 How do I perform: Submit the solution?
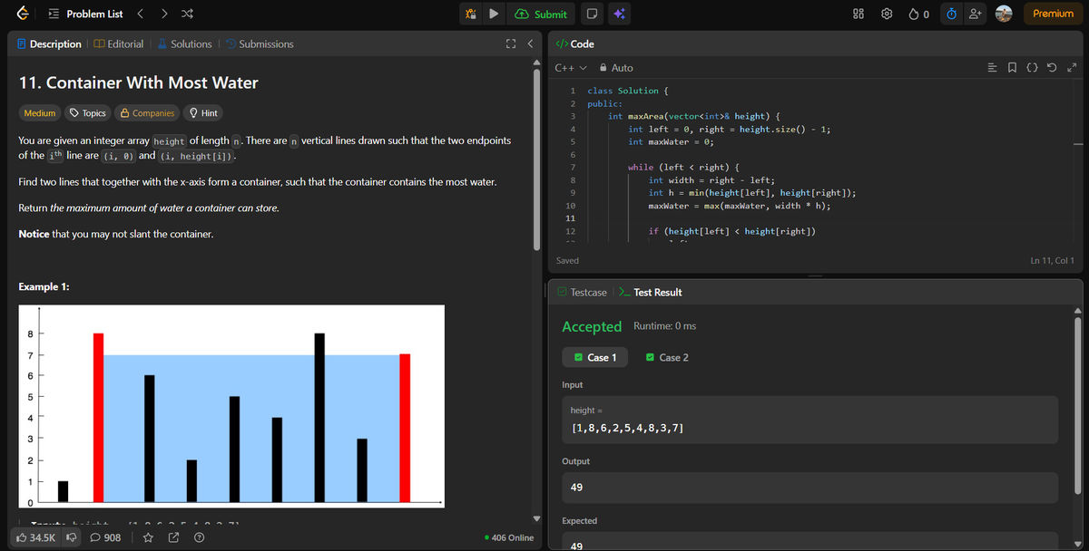coord(541,14)
